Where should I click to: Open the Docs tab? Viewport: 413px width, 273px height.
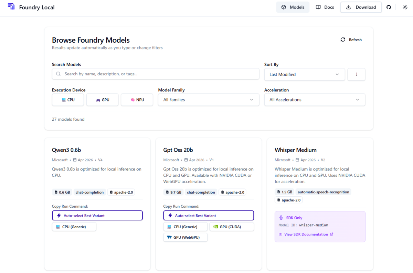click(325, 7)
